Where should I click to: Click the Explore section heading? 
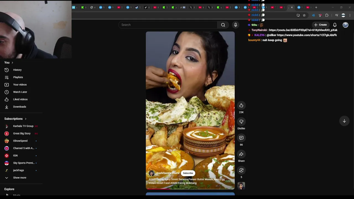pyautogui.click(x=9, y=189)
